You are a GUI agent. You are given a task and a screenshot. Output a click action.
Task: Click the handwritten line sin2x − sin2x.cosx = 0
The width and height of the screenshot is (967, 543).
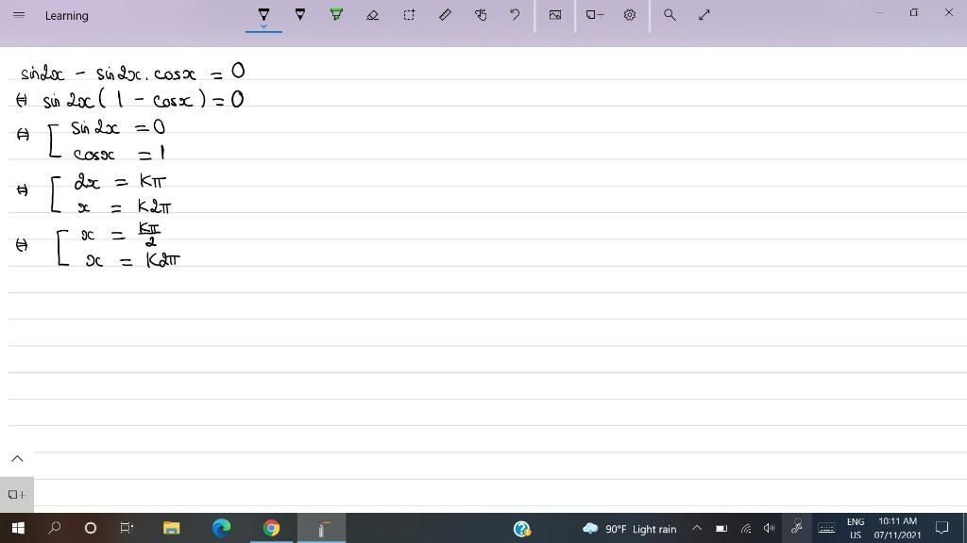(133, 72)
